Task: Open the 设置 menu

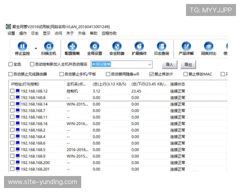Action: coord(11,33)
